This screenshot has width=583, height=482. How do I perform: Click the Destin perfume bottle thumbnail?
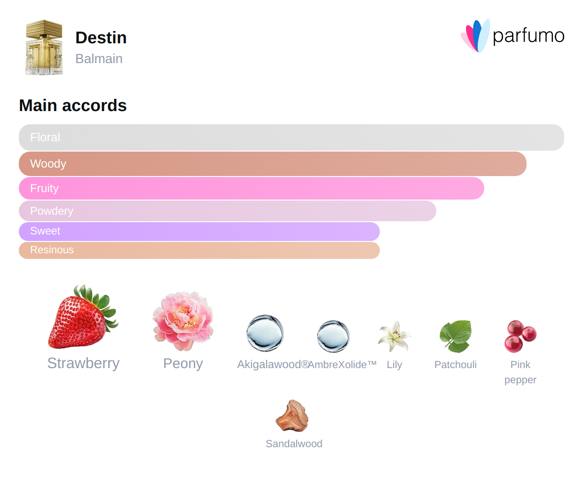tap(44, 48)
